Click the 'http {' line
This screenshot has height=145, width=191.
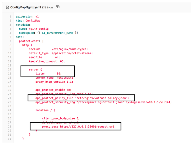(27, 45)
